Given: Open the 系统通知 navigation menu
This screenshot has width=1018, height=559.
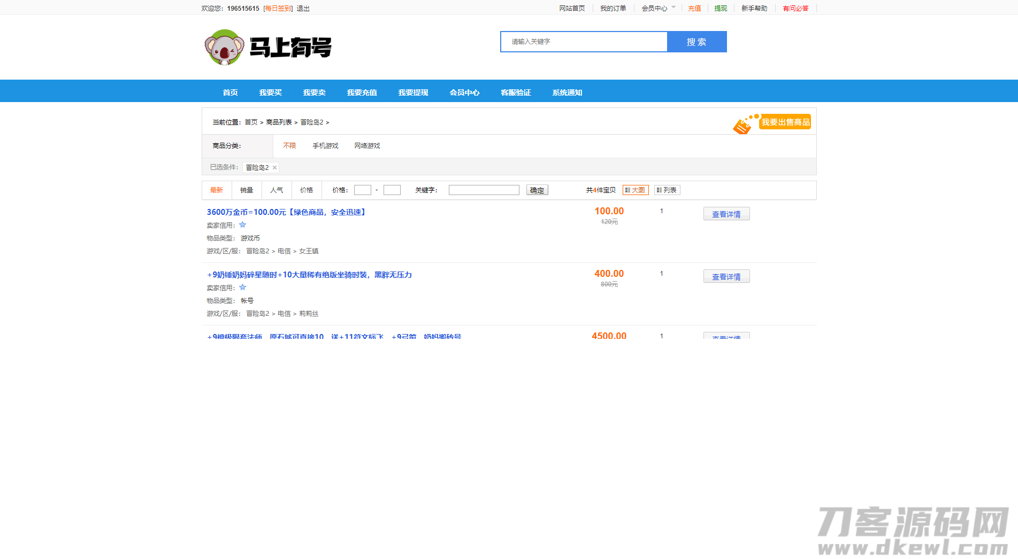Looking at the screenshot, I should tap(566, 92).
